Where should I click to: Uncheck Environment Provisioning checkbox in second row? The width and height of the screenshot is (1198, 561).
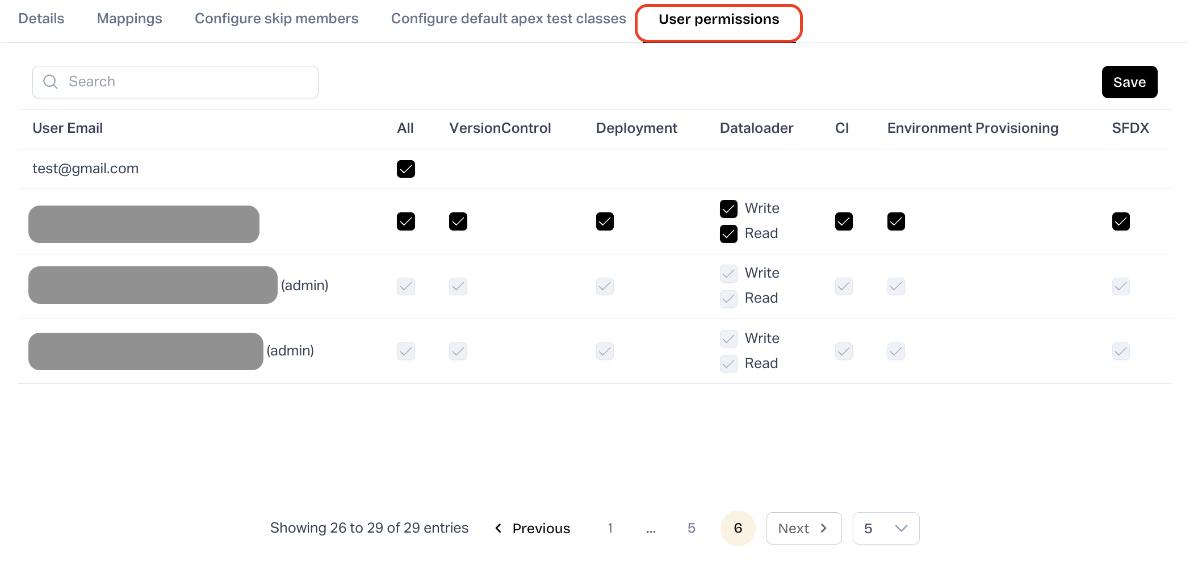point(896,221)
